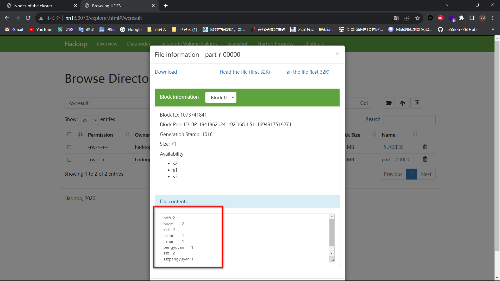Toggle the select-all header checkbox
This screenshot has width=500, height=281.
[x=69, y=135]
